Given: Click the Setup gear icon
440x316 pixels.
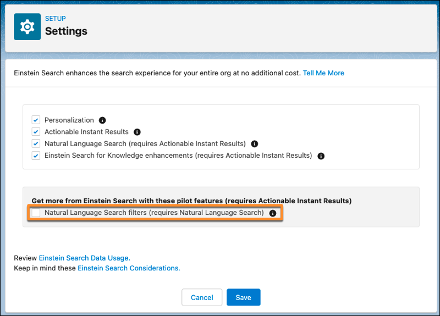Looking at the screenshot, I should (x=27, y=26).
